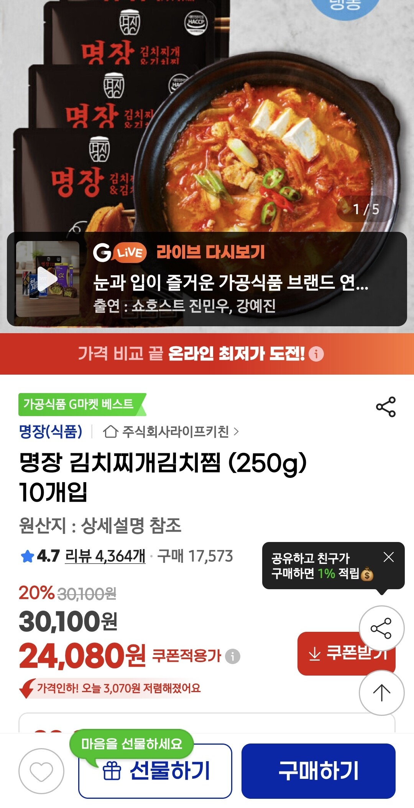The width and height of the screenshot is (414, 808).
Task: Tap the 마음을 선물하세요 tooltip bubble
Action: pos(131,744)
